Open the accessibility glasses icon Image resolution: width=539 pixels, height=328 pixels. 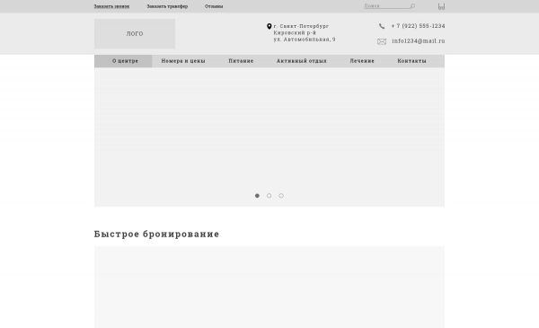pos(441,6)
